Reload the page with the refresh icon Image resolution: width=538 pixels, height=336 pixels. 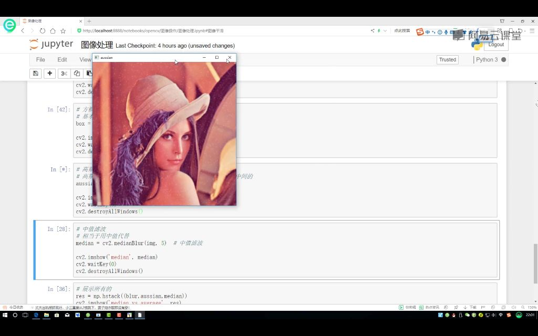[43, 31]
